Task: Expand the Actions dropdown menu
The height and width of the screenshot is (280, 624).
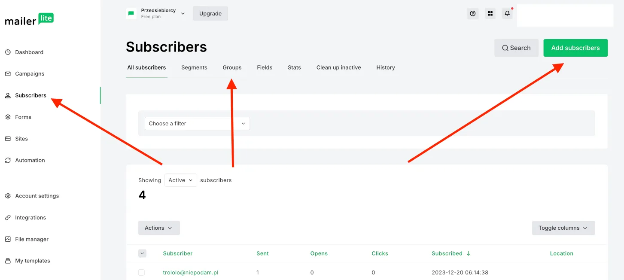Action: click(x=158, y=228)
